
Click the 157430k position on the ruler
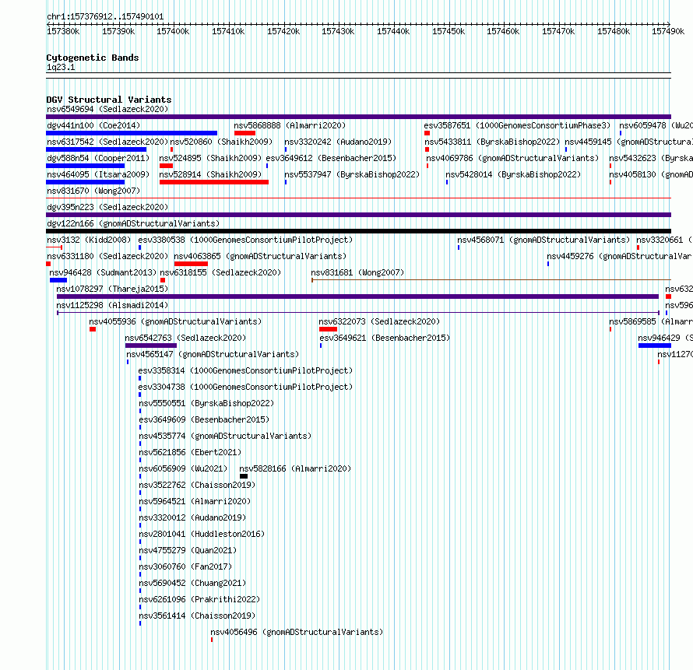pos(338,31)
